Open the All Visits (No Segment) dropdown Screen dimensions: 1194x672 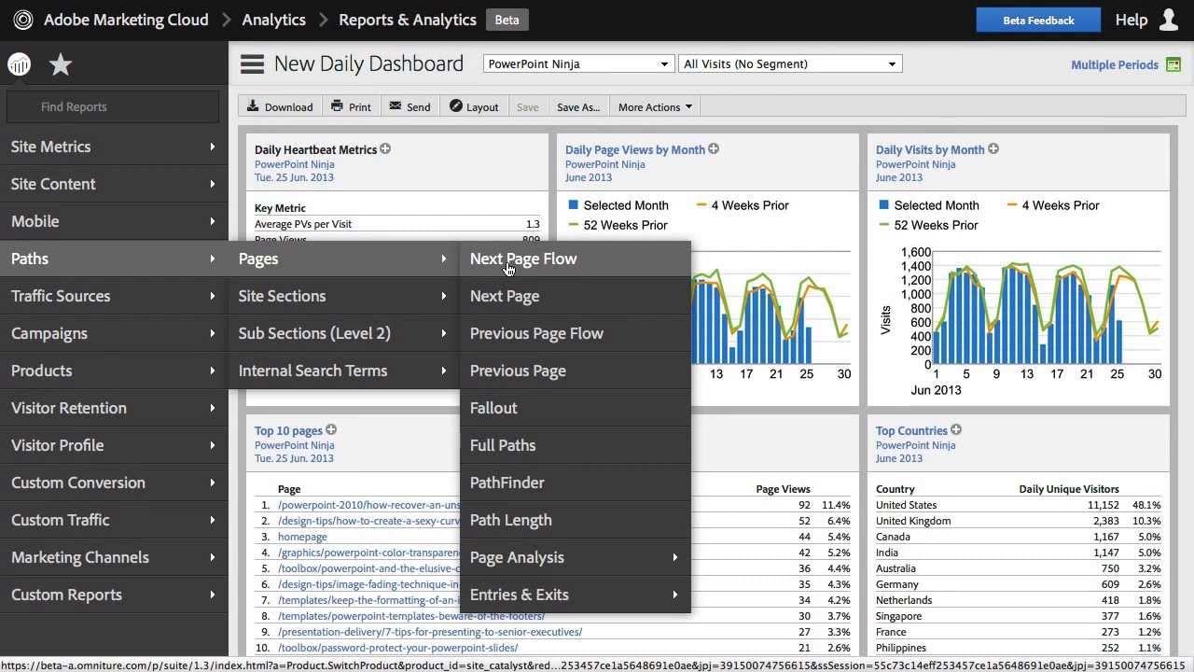pyautogui.click(x=789, y=63)
